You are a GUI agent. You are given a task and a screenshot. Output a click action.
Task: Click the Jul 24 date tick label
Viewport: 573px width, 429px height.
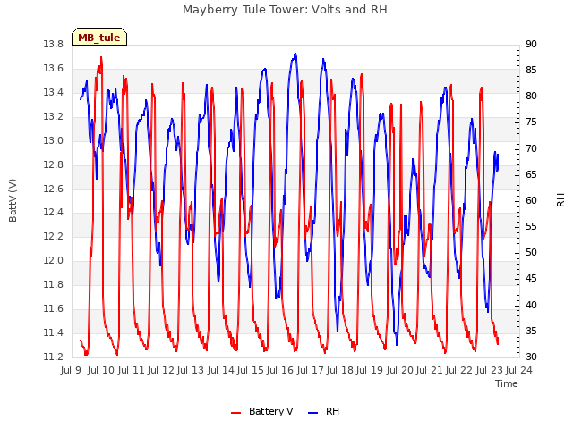519,370
